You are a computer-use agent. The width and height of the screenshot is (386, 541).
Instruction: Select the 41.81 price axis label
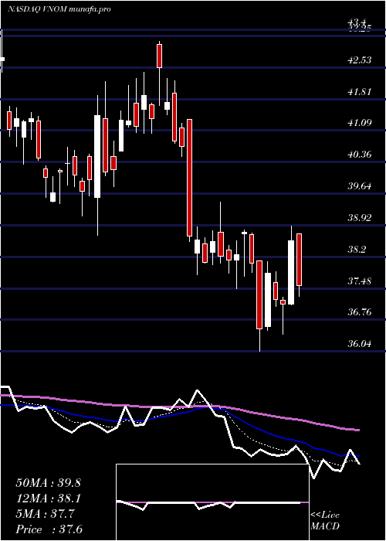click(x=360, y=92)
